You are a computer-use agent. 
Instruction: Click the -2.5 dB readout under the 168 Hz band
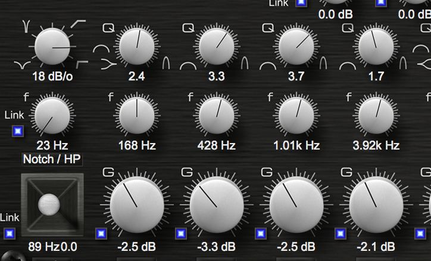[136, 247]
